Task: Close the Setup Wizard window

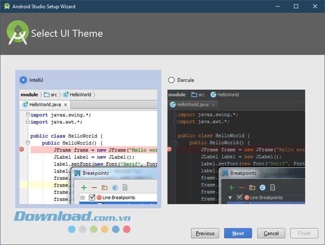Action: pos(315,6)
